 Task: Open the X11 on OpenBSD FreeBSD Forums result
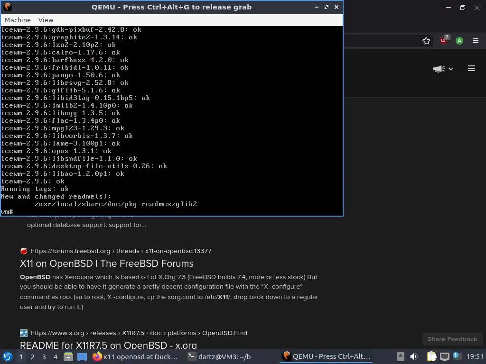click(x=107, y=264)
